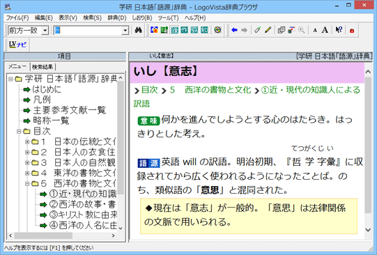377x255 pixels.
Task: Select the 凡例 tree item
Action: pyautogui.click(x=42, y=100)
